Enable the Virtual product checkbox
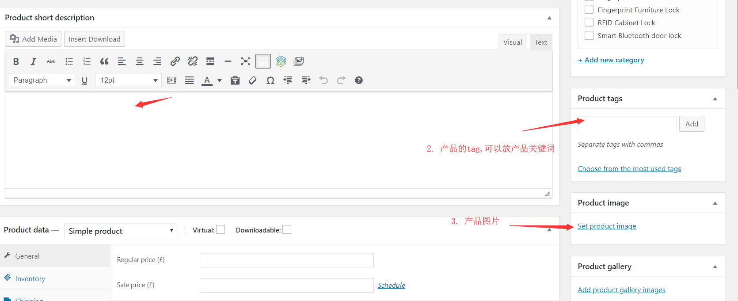Screen dimensions: 738x301 tap(221, 230)
